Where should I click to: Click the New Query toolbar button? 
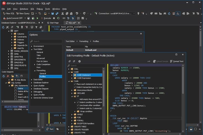point(23,13)
